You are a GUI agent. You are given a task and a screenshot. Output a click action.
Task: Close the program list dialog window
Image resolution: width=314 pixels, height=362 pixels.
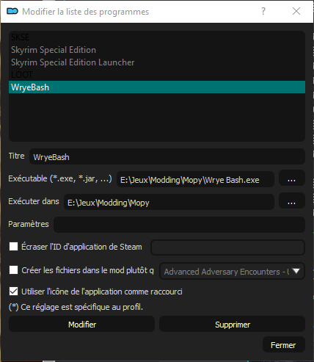click(296, 11)
